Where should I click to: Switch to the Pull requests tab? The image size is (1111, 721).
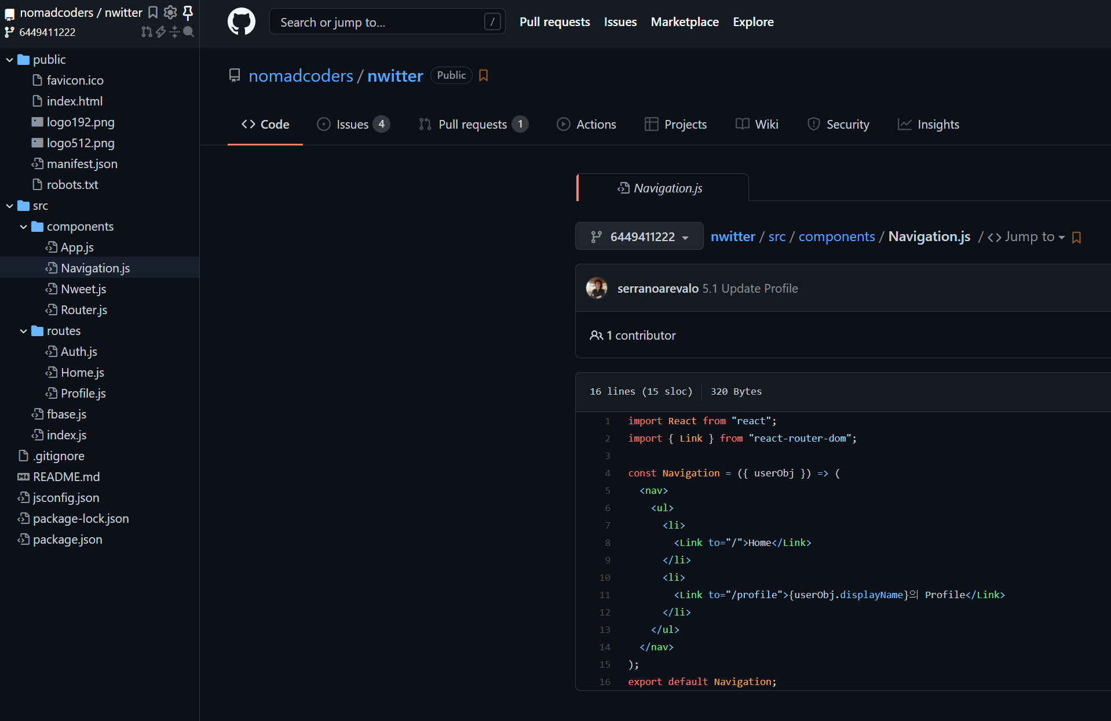click(473, 124)
